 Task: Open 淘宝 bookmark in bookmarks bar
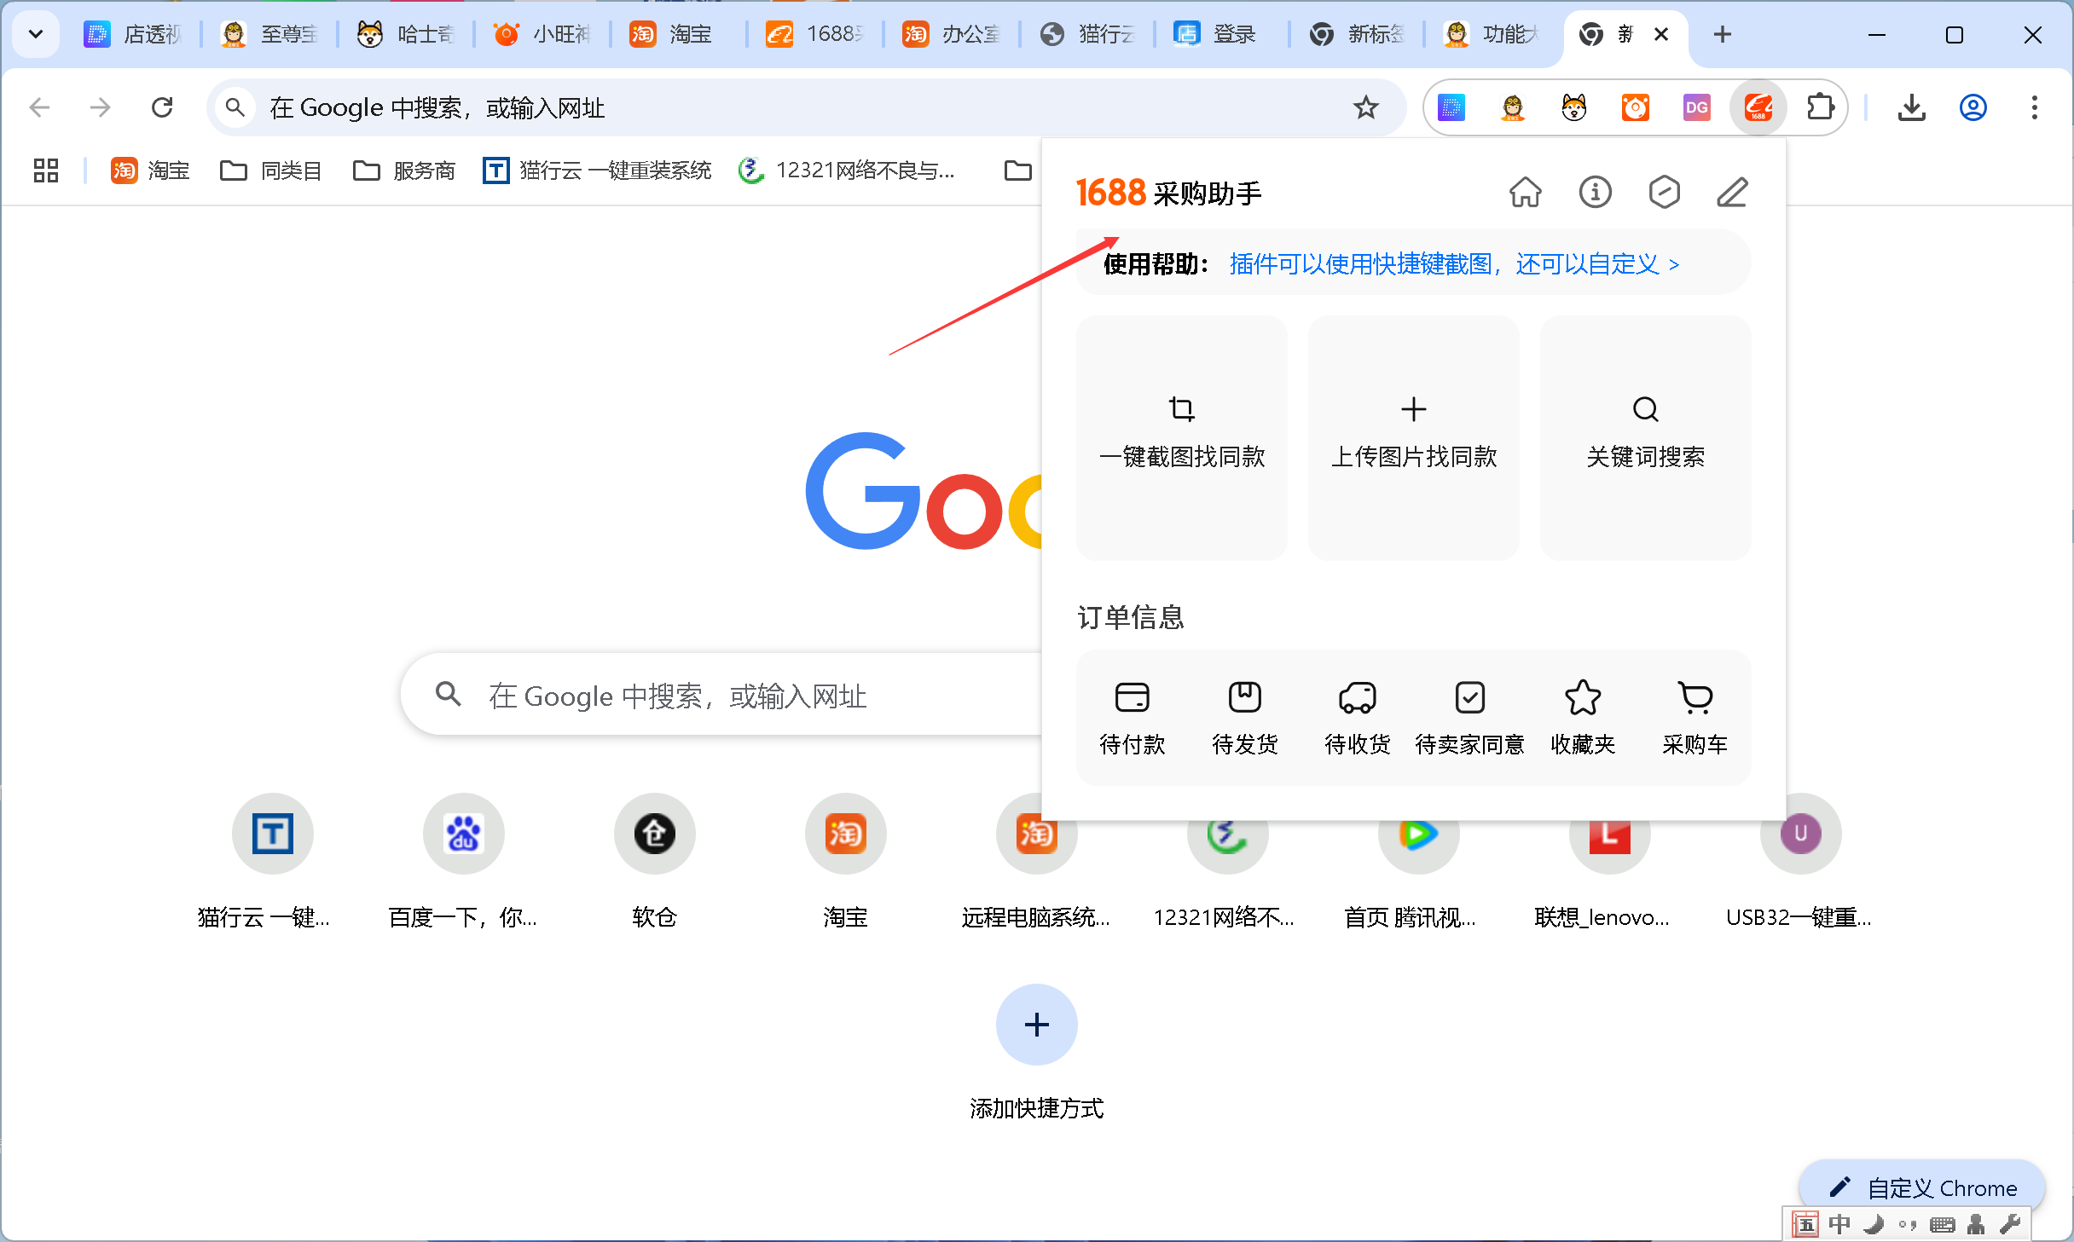(150, 170)
